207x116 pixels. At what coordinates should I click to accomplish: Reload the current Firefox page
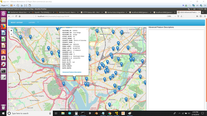(16, 16)
